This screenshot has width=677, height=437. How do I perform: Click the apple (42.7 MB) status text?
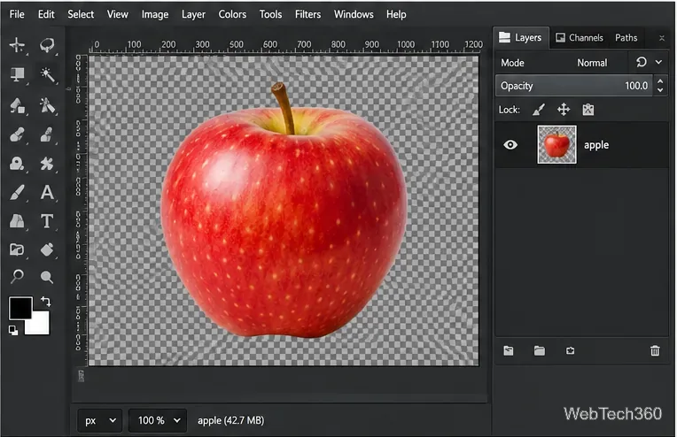click(x=231, y=420)
